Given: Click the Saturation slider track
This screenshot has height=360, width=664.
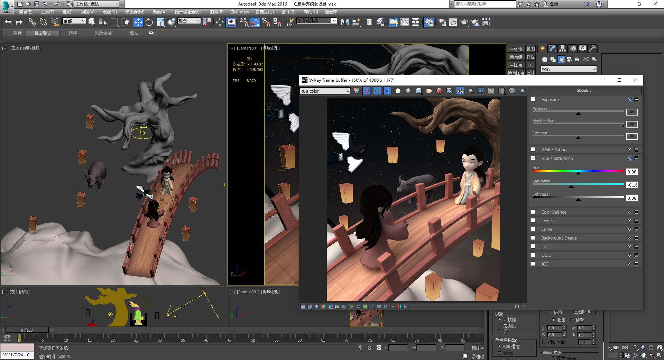Looking at the screenshot, I should (578, 184).
